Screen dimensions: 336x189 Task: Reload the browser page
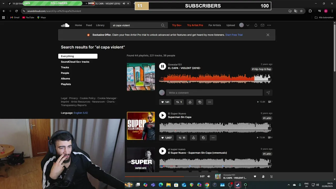tap(16, 11)
